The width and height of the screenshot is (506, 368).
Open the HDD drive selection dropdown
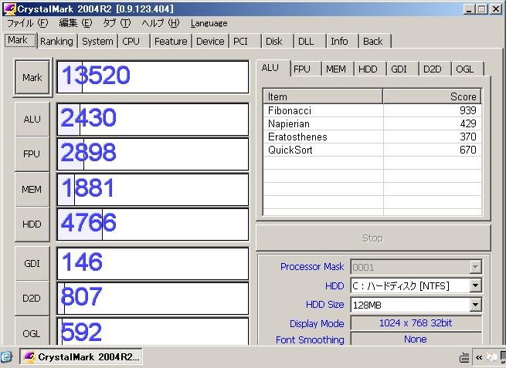point(475,286)
